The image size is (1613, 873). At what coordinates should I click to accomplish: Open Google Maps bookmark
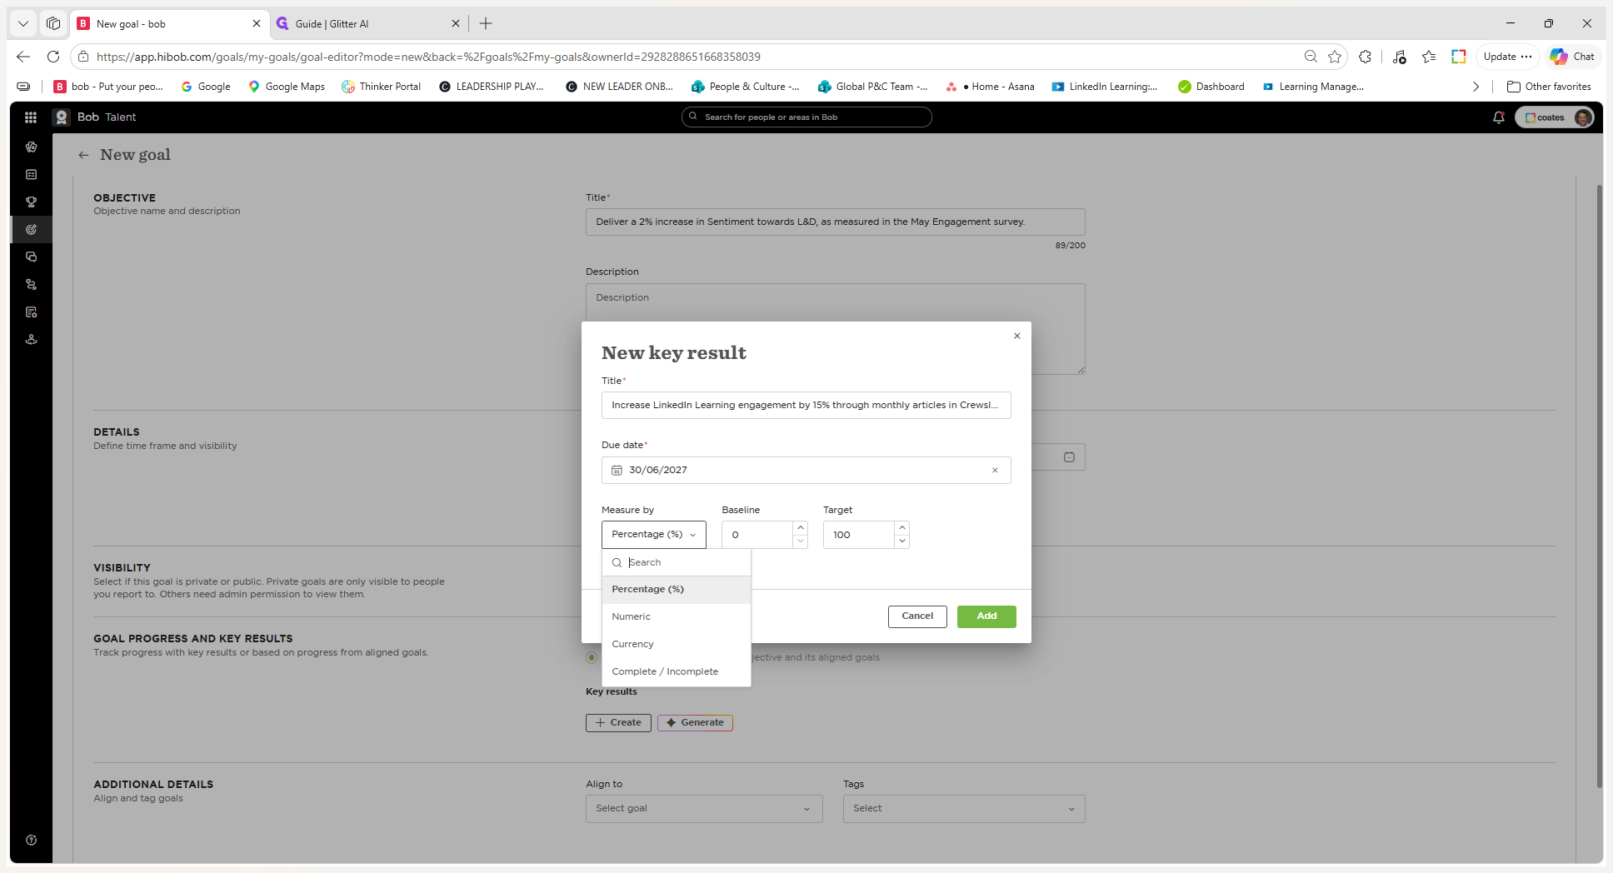coord(287,87)
